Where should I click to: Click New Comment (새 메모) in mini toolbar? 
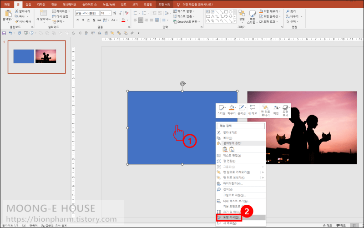253,110
